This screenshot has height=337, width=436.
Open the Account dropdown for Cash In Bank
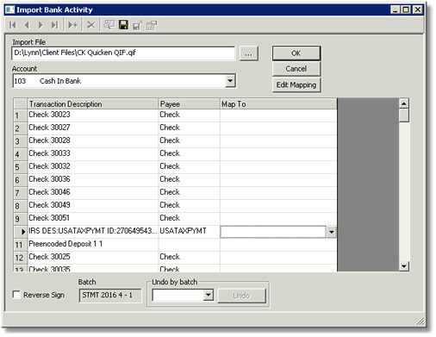point(230,81)
